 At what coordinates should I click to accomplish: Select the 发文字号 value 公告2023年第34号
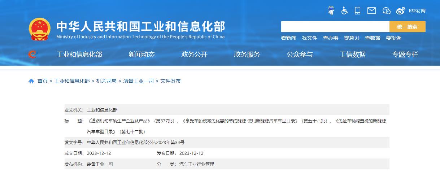coord(136,143)
